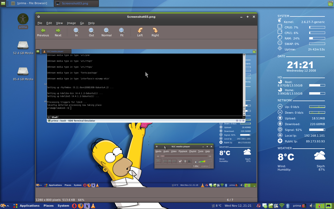This screenshot has width=334, height=209.
Task: Click the Local Ip value 192.168.1.101
Action: pyautogui.click(x=314, y=136)
